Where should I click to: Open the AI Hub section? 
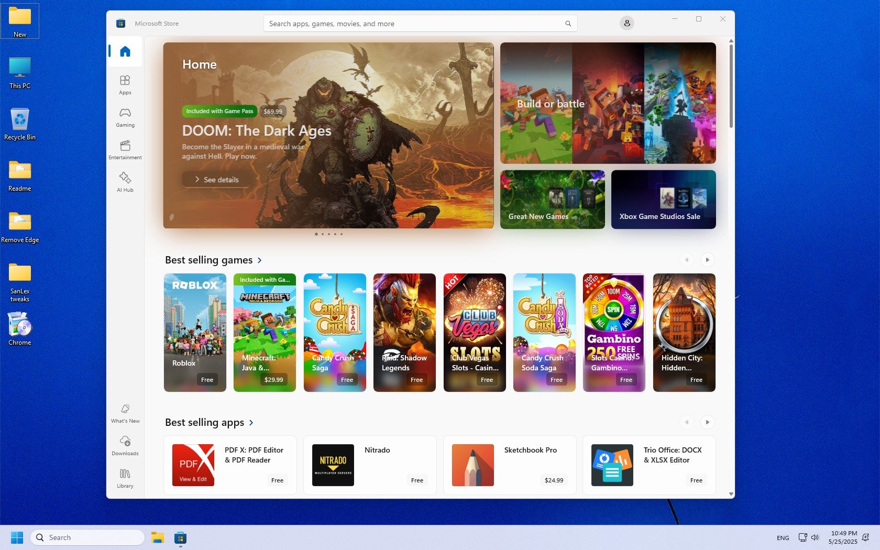coord(125,182)
